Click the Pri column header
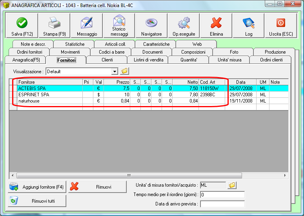 88,82
